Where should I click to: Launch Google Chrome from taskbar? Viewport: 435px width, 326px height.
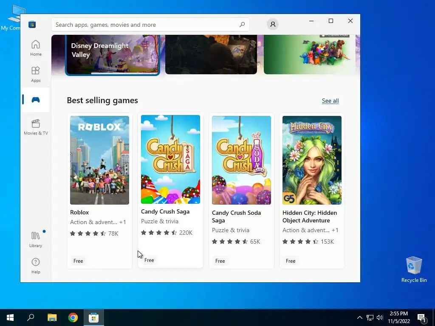coord(73,318)
